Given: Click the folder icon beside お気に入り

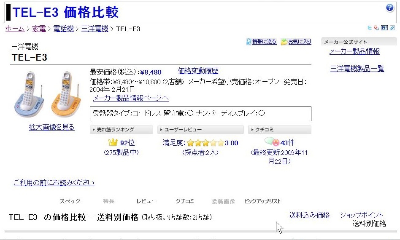Looking at the screenshot, I should tap(284, 42).
